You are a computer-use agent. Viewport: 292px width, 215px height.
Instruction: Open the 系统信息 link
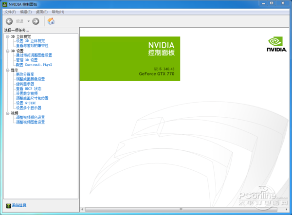click(19, 205)
